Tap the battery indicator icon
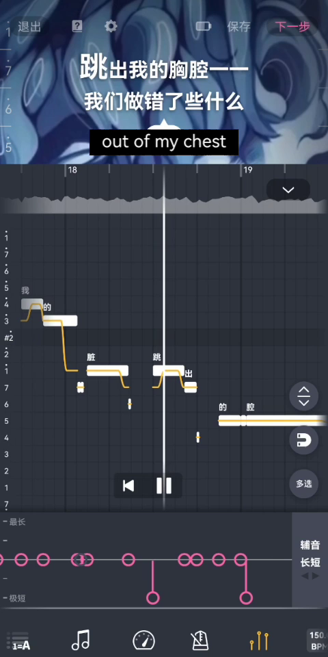Viewport: 328px width, 657px height. 204,27
